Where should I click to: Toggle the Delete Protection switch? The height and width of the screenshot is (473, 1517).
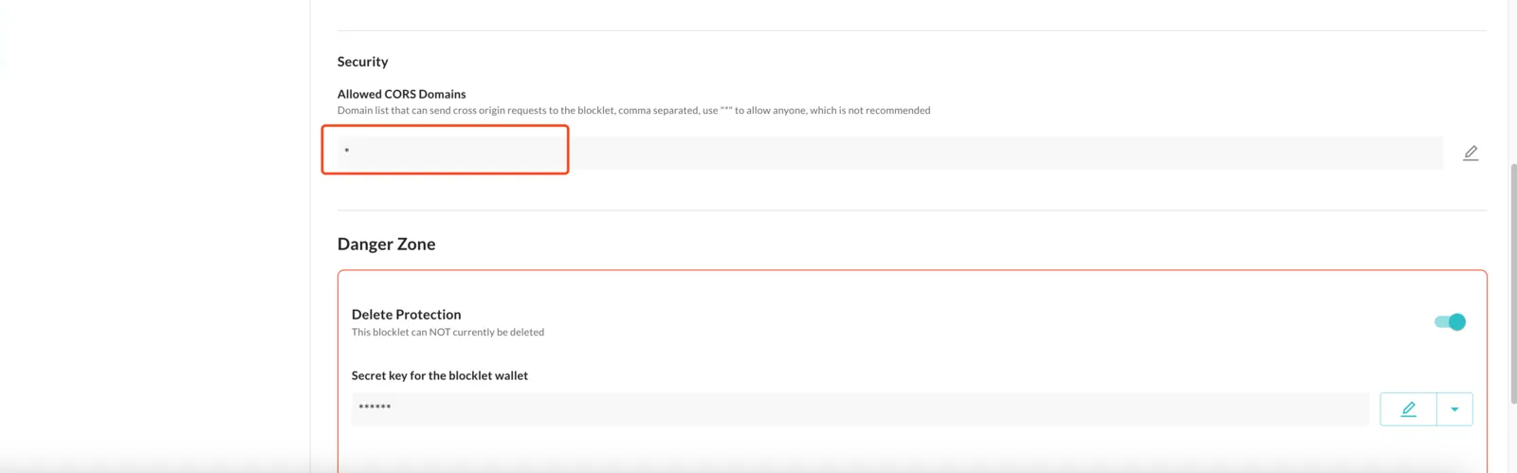click(x=1451, y=322)
